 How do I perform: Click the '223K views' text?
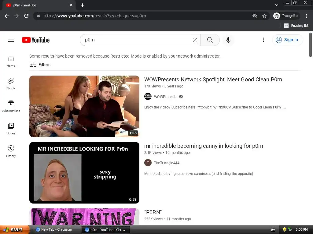(x=153, y=219)
